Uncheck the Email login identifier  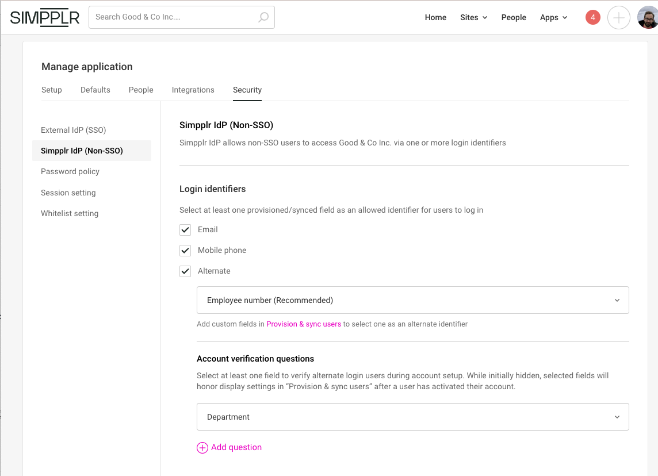(x=185, y=230)
